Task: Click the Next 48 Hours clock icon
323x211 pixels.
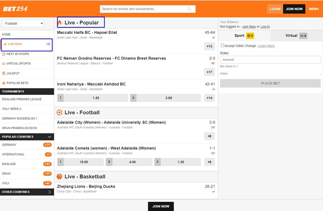Action: (4, 54)
